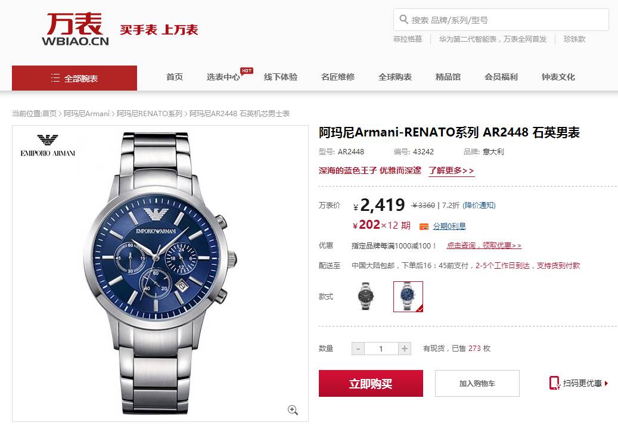Click the 分期0利息 installment link
The width and height of the screenshot is (618, 429).
click(449, 226)
